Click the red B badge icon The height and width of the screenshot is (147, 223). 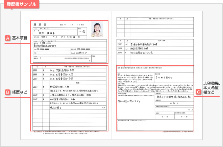click(x=7, y=91)
